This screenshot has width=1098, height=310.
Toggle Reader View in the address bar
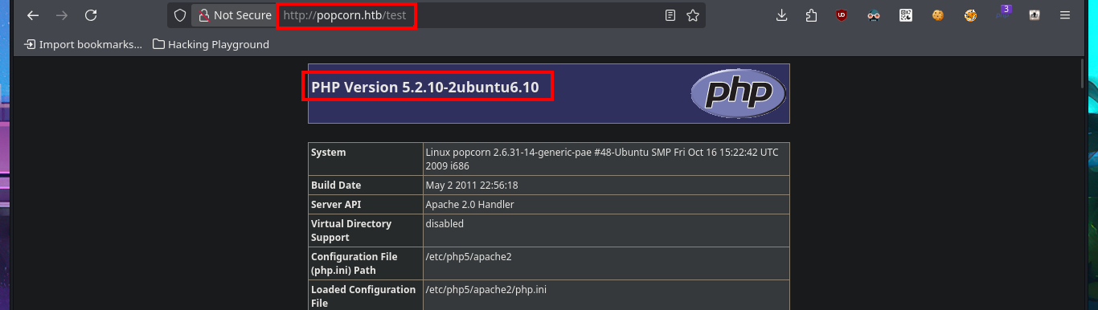pyautogui.click(x=670, y=15)
